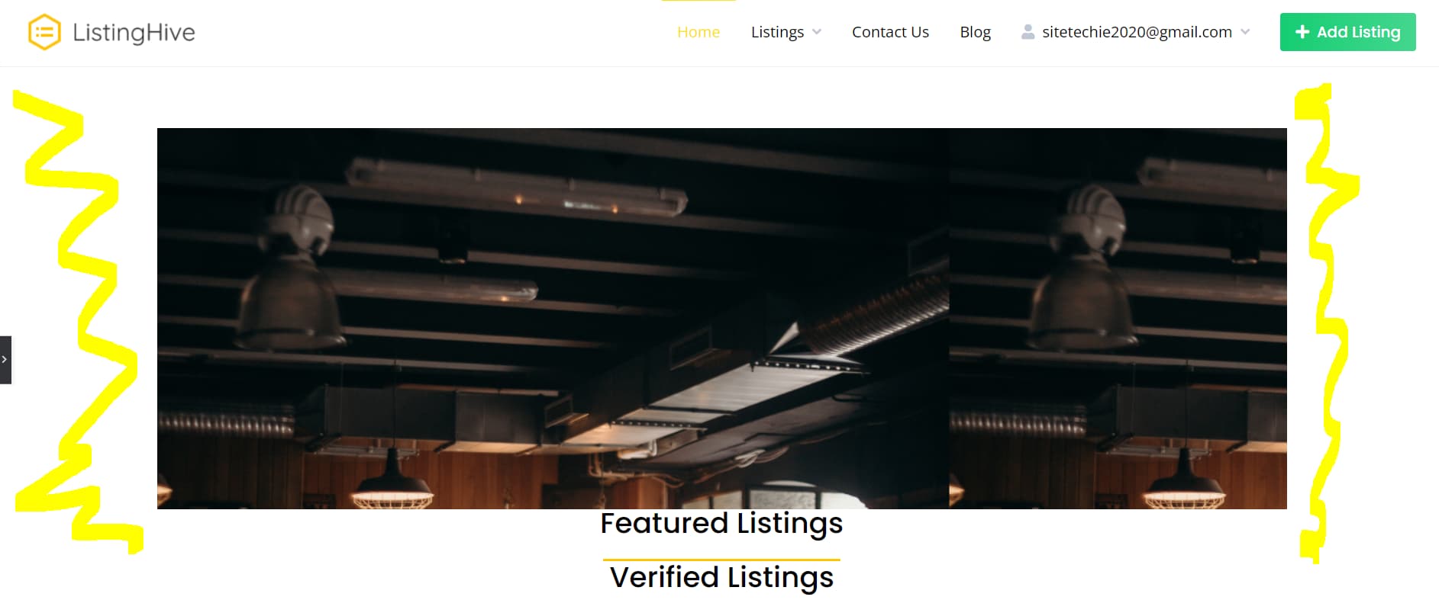Open the Blog page

click(x=975, y=32)
